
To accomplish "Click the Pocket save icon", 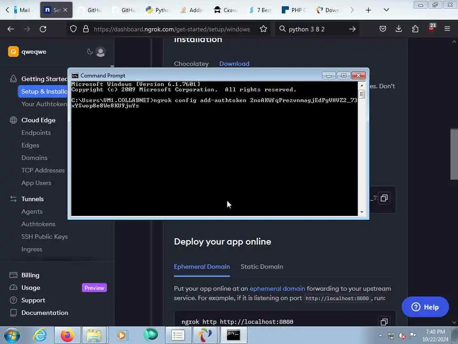I will click(383, 29).
